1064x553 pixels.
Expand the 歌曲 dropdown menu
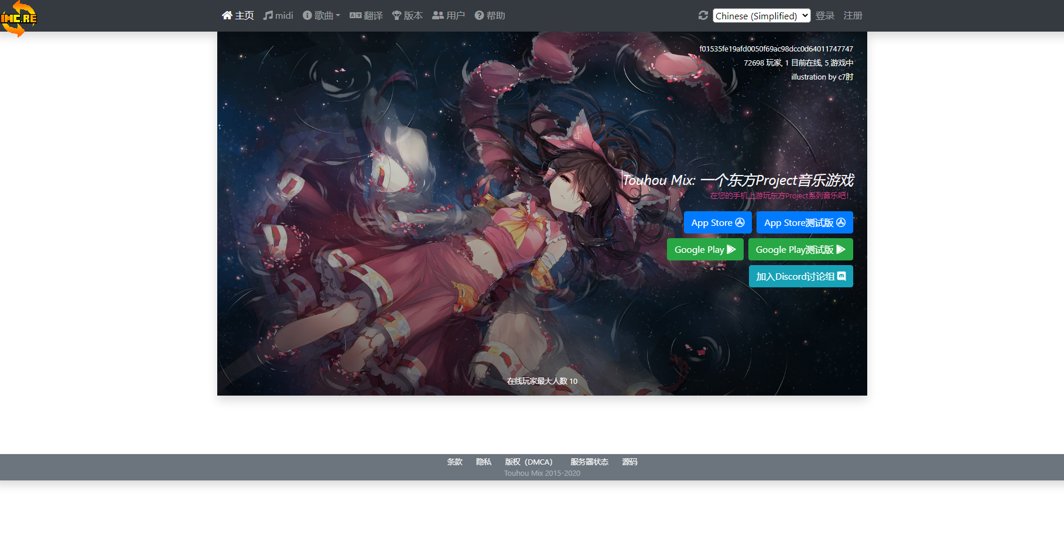(322, 16)
